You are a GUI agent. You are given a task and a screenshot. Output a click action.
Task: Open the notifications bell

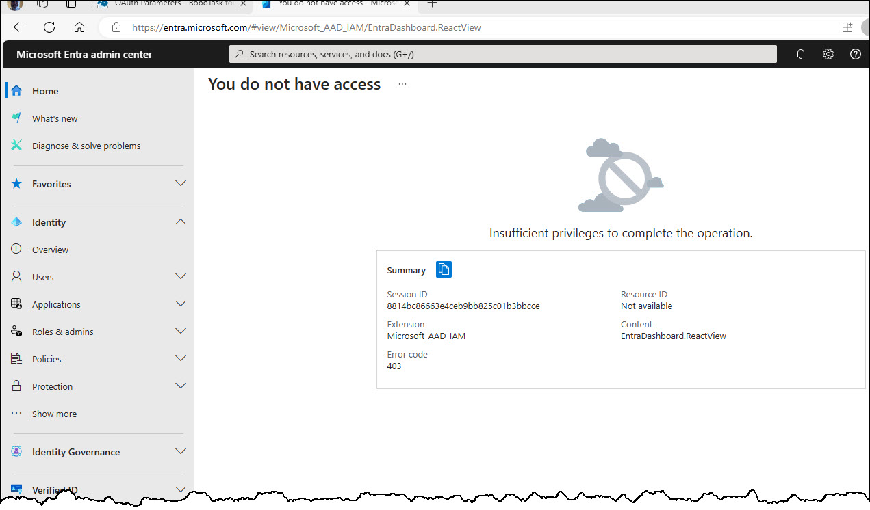[800, 54]
